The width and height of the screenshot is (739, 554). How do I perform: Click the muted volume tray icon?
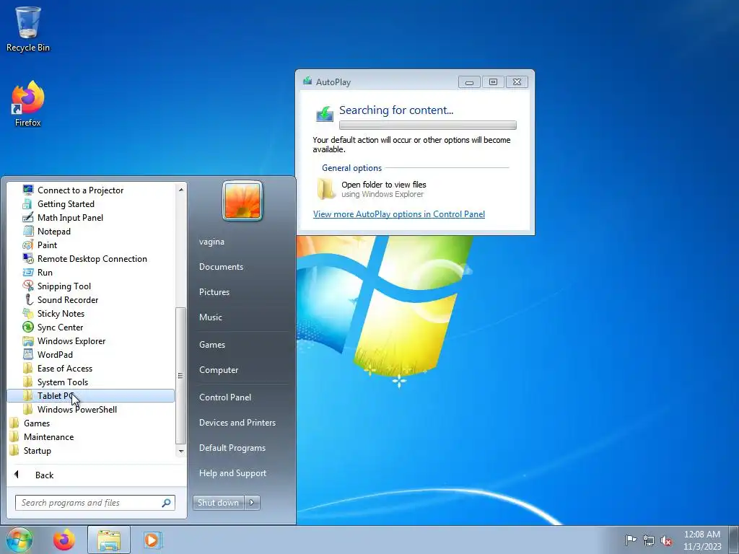click(666, 540)
